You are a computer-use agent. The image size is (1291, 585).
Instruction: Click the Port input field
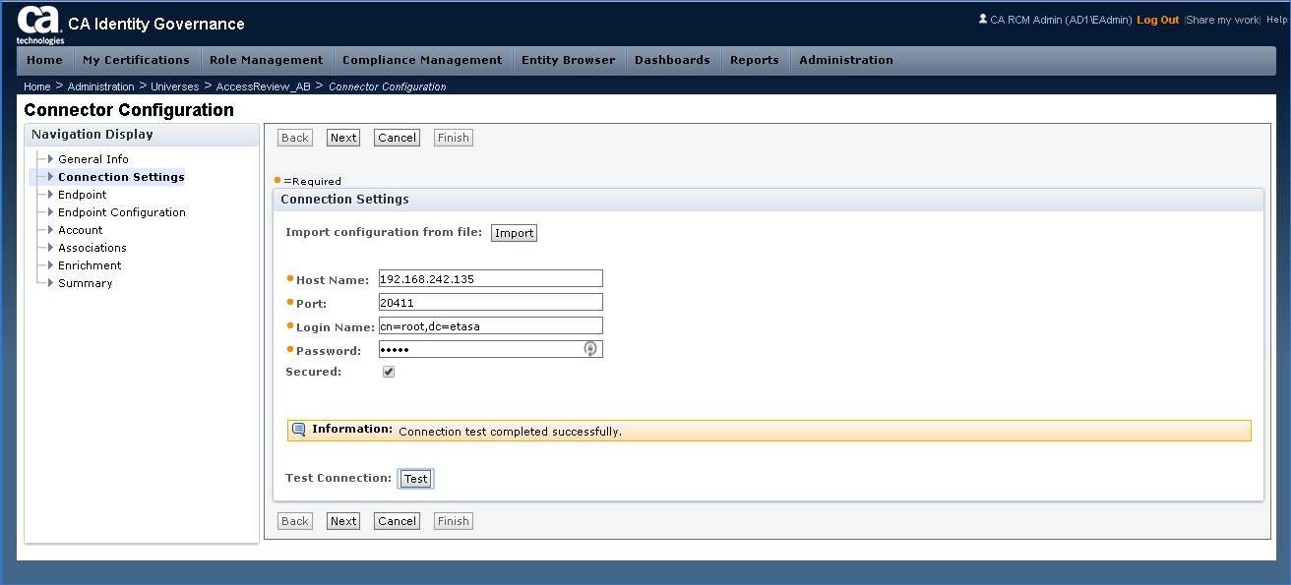[490, 303]
